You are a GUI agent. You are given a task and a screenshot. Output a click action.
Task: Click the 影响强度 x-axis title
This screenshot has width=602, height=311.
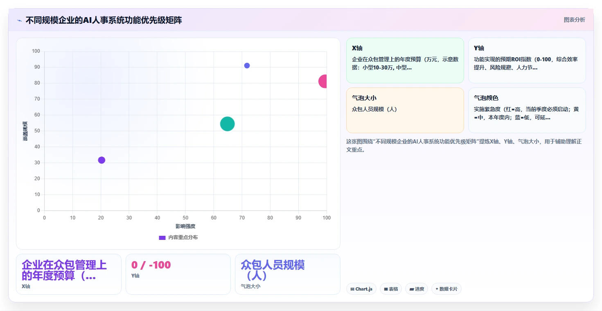coord(185,226)
